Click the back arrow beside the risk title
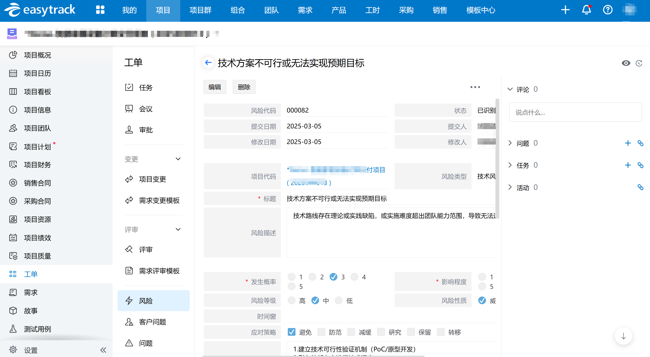The width and height of the screenshot is (650, 357). 208,63
